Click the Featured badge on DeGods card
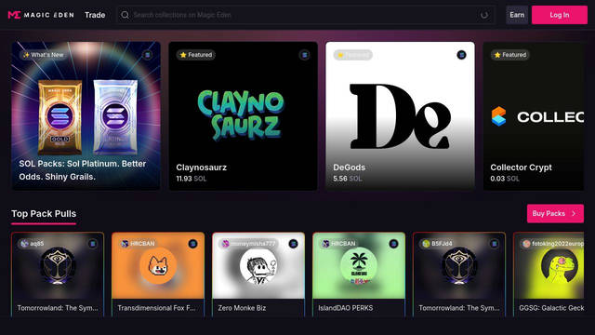 pyautogui.click(x=353, y=55)
